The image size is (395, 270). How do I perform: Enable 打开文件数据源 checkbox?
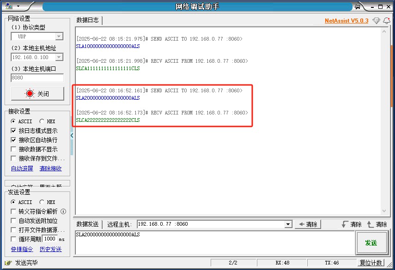13,230
